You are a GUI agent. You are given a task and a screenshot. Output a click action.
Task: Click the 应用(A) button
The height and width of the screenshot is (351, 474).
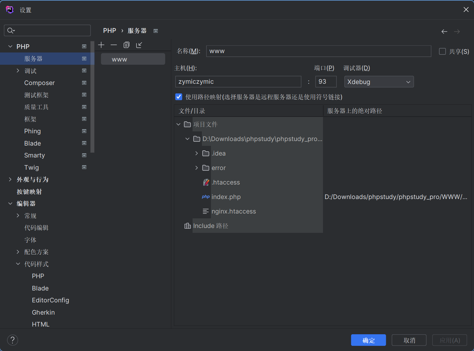450,340
